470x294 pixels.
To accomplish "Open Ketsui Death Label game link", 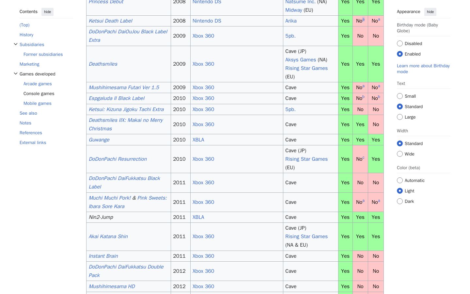I will point(110,21).
